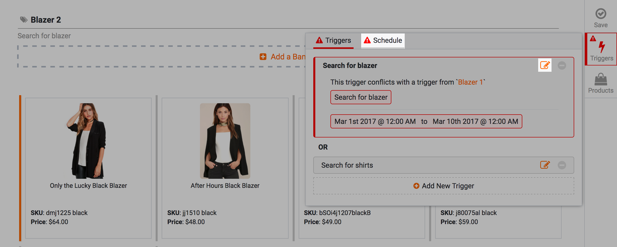
Task: Remove the 'Search for shirts' trigger
Action: click(562, 165)
